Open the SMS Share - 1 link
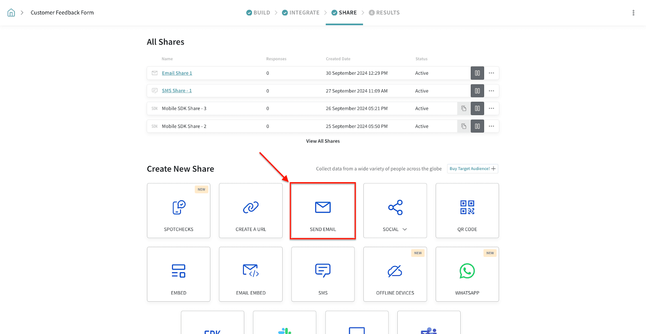Viewport: 646px width, 334px height. coord(177,91)
